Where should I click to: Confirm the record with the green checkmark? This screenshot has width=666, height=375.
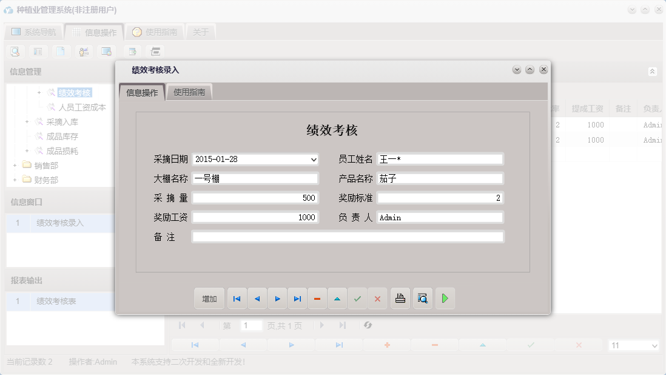click(357, 298)
